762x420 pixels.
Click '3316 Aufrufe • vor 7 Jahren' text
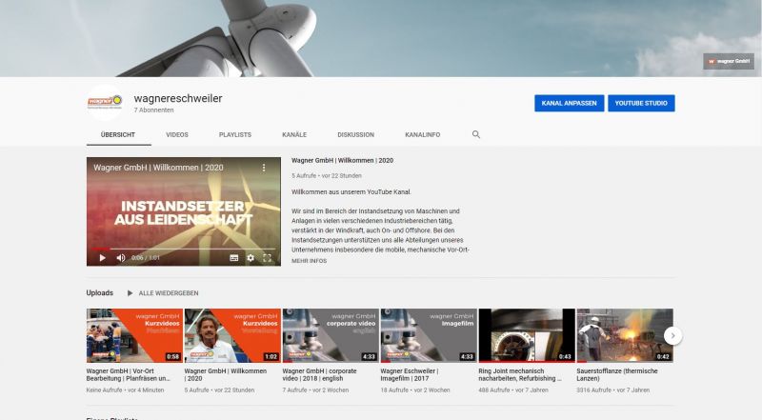(613, 390)
